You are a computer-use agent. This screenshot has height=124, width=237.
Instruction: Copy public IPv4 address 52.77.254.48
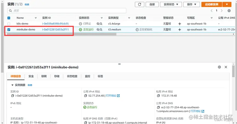pos(85,96)
